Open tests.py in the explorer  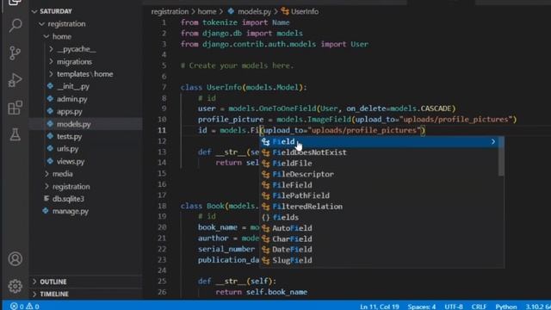[x=69, y=136]
